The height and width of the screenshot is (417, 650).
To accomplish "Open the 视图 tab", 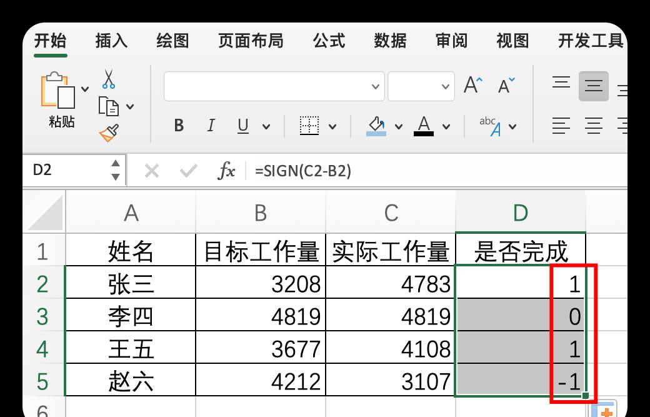I will coord(512,41).
